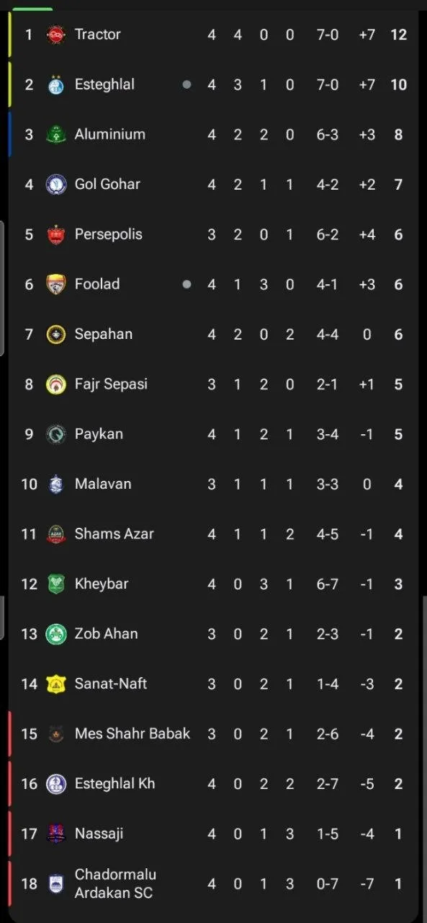This screenshot has width=427, height=923.
Task: Click the Kheybar green shield icon
Action: (x=56, y=584)
